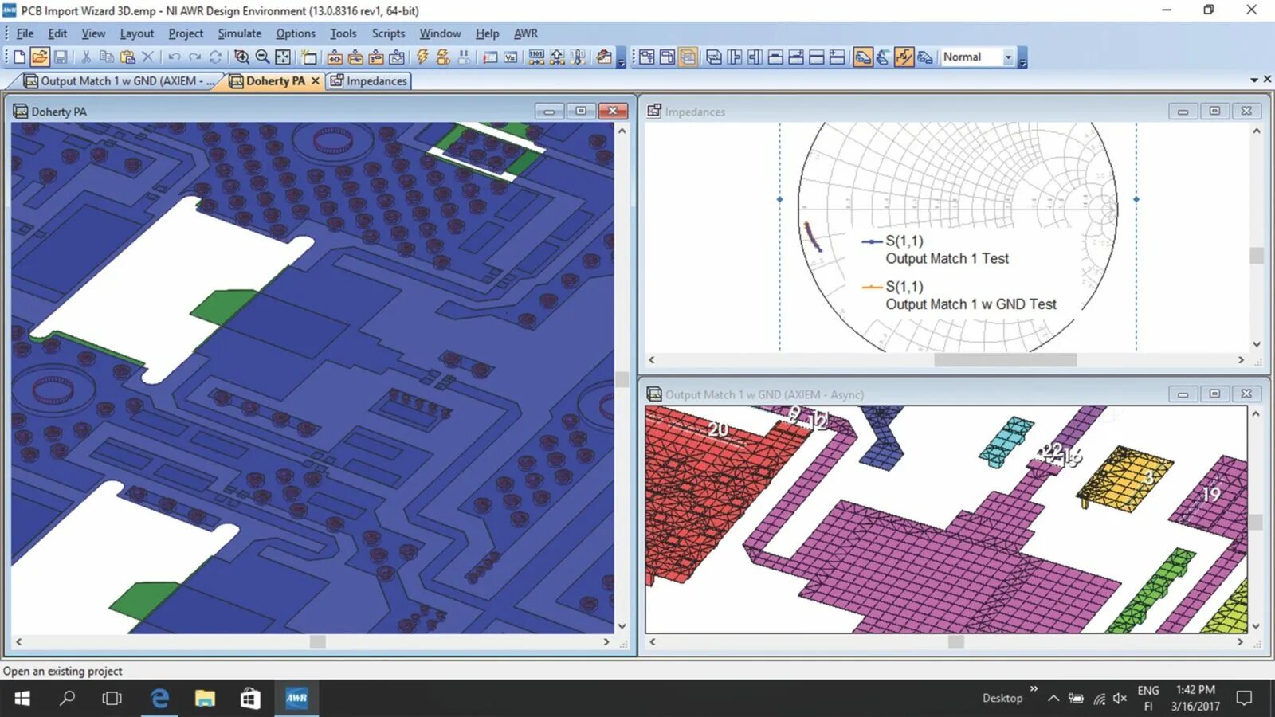
Task: Toggle the hand-shaped button between the highlighted buttons
Action: tap(883, 57)
